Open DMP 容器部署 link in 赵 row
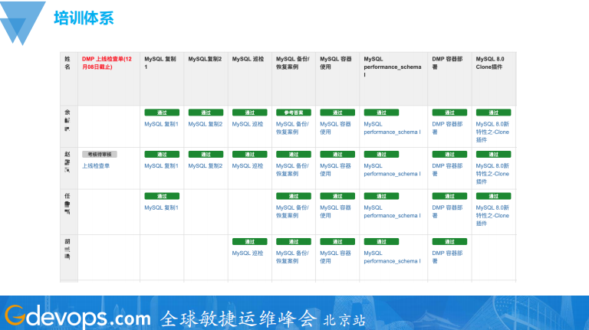The width and height of the screenshot is (589, 330). pyautogui.click(x=447, y=169)
